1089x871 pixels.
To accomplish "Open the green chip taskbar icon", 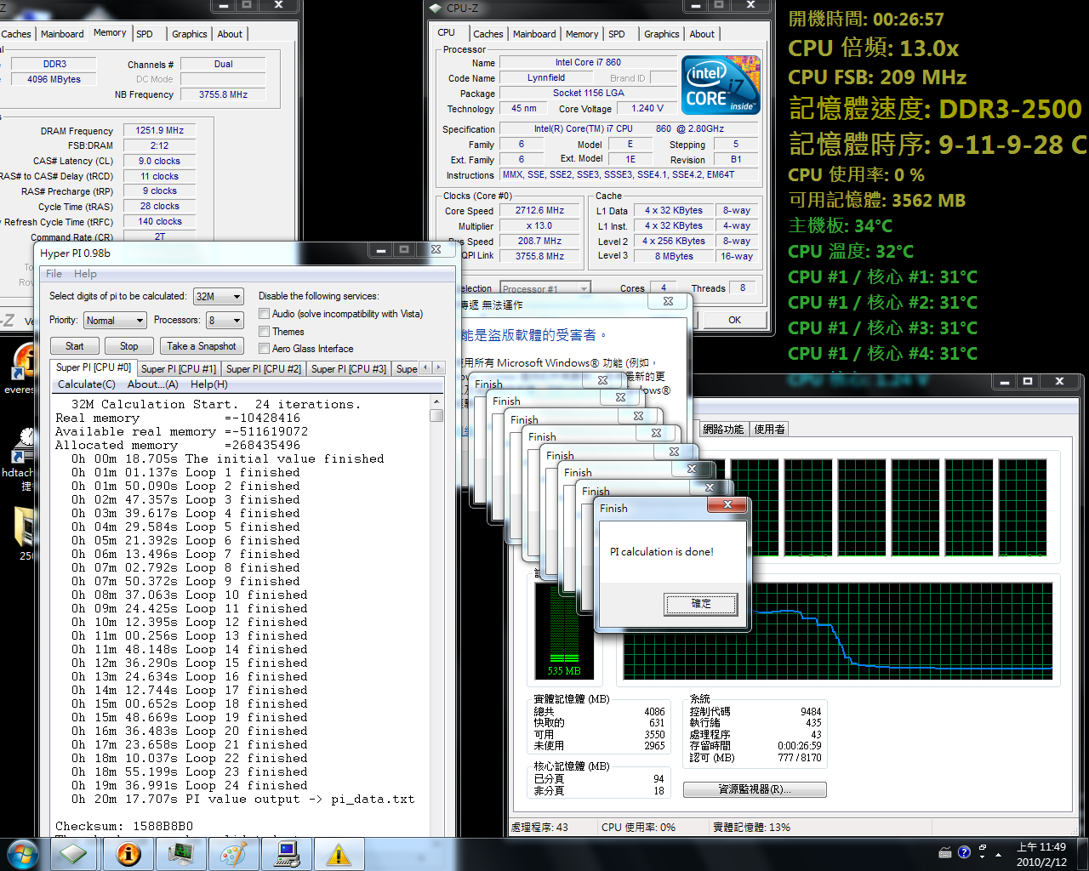I will [x=74, y=854].
